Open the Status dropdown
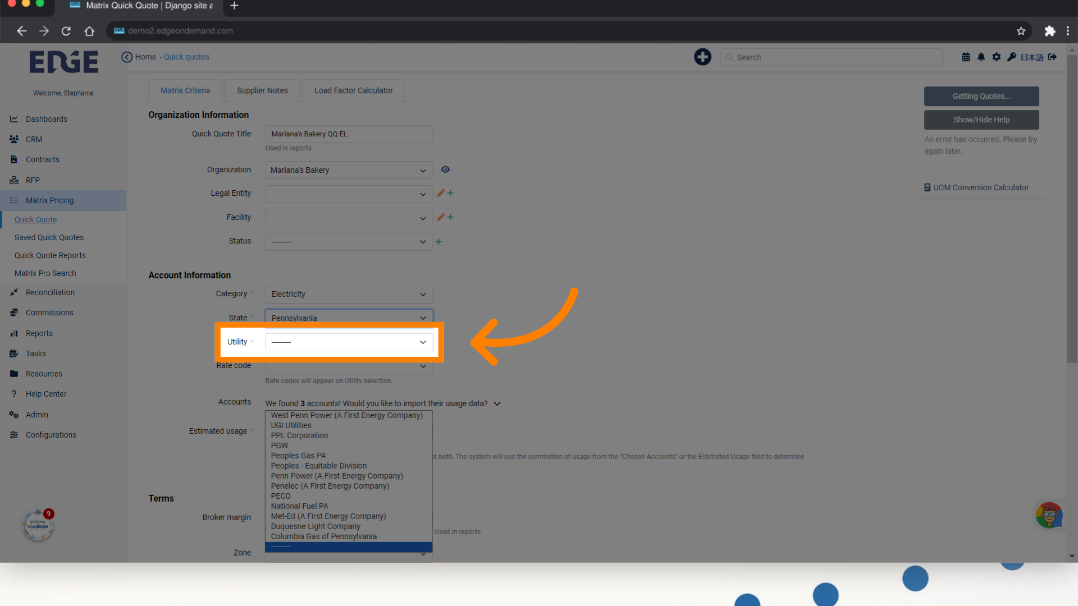This screenshot has width=1078, height=606. 349,242
